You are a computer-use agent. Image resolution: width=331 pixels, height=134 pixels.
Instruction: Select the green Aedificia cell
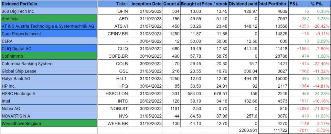click(48, 19)
